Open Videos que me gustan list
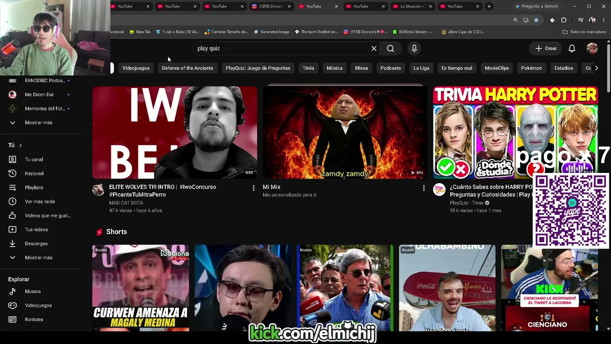 [41, 215]
